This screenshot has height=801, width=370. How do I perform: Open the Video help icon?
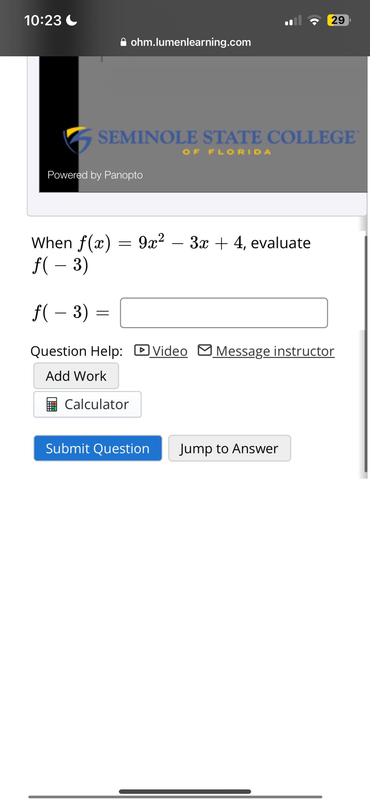(x=142, y=350)
